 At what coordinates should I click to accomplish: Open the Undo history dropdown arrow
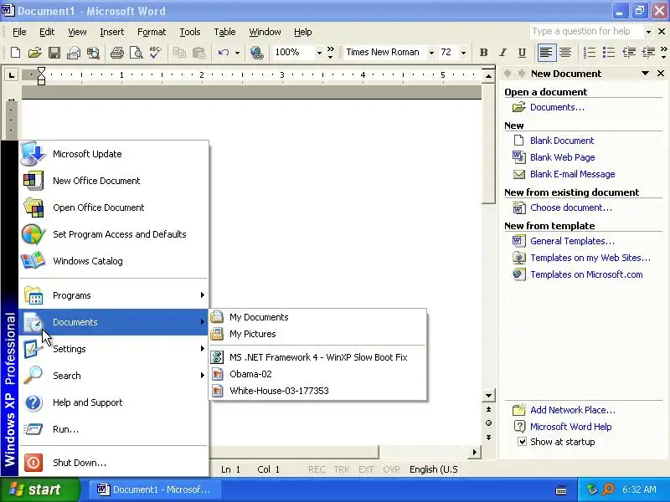[x=237, y=53]
